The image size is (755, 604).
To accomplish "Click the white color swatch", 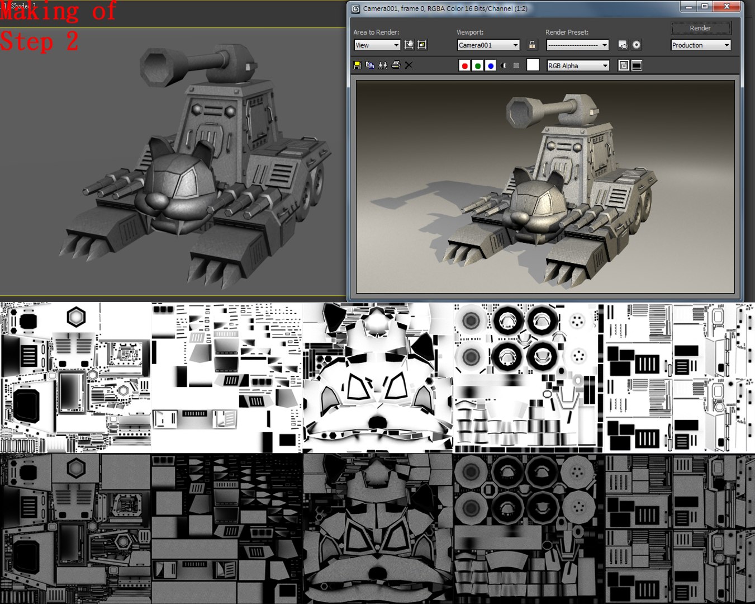I will [533, 65].
